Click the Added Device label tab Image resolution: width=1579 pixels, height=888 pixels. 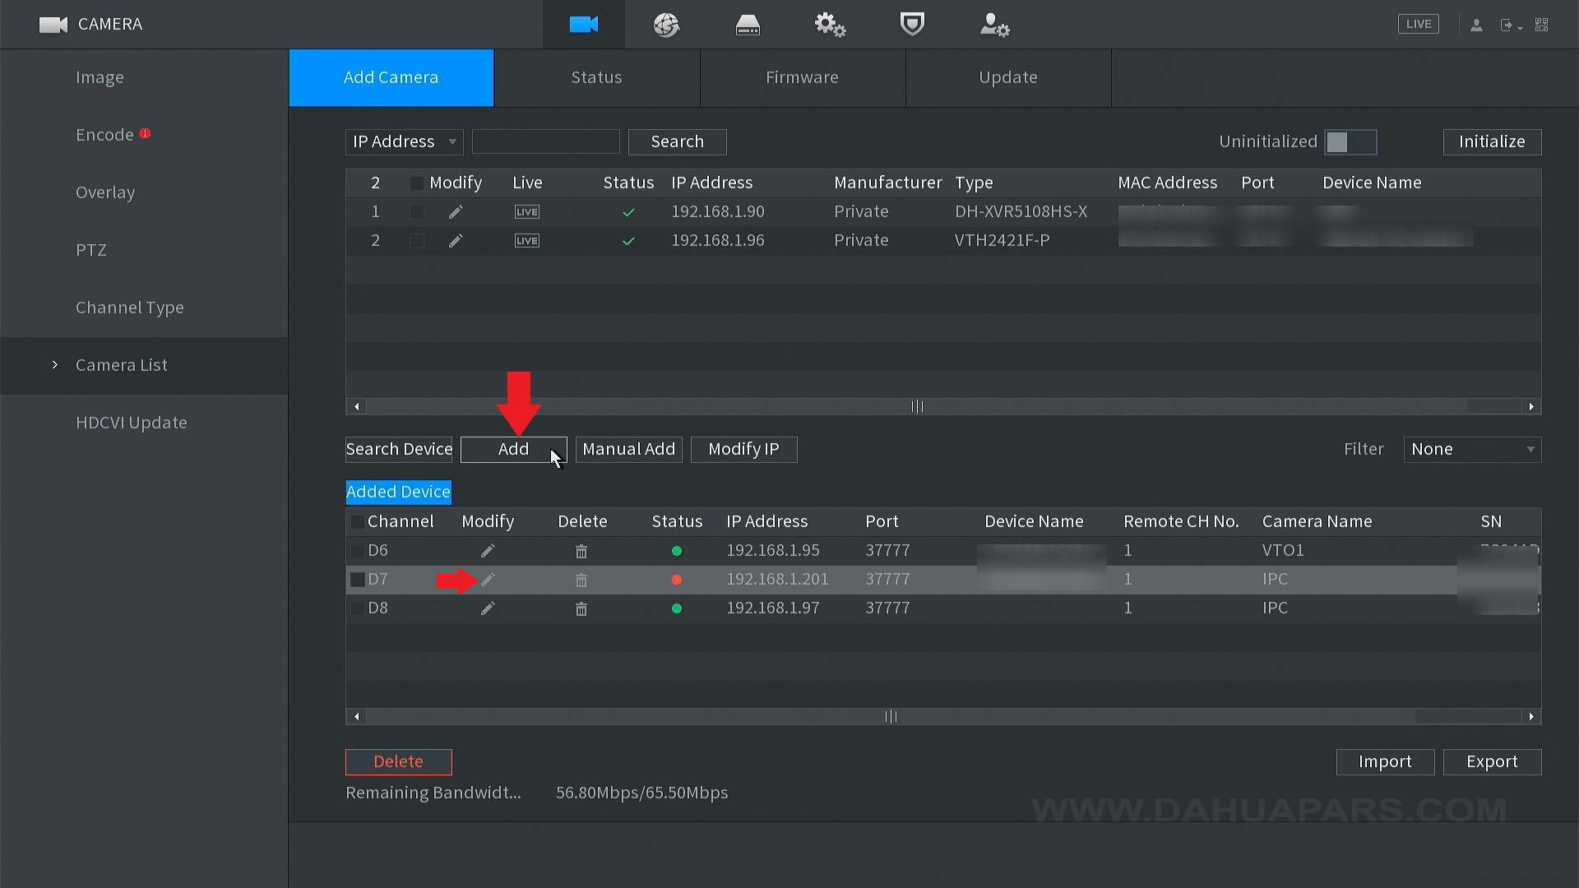coord(398,492)
